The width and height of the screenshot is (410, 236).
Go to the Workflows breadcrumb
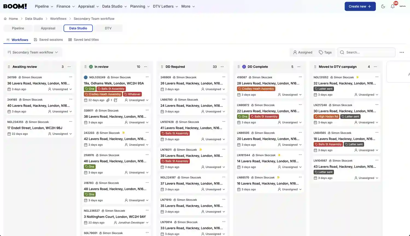coord(58,19)
